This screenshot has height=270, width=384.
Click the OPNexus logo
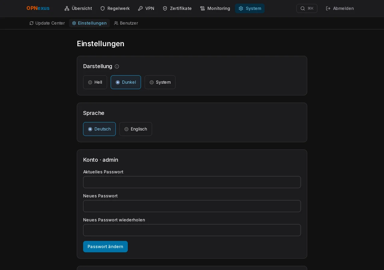pos(38,8)
